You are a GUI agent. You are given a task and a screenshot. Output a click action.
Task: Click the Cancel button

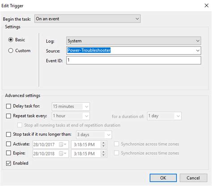pyautogui.click(x=193, y=178)
